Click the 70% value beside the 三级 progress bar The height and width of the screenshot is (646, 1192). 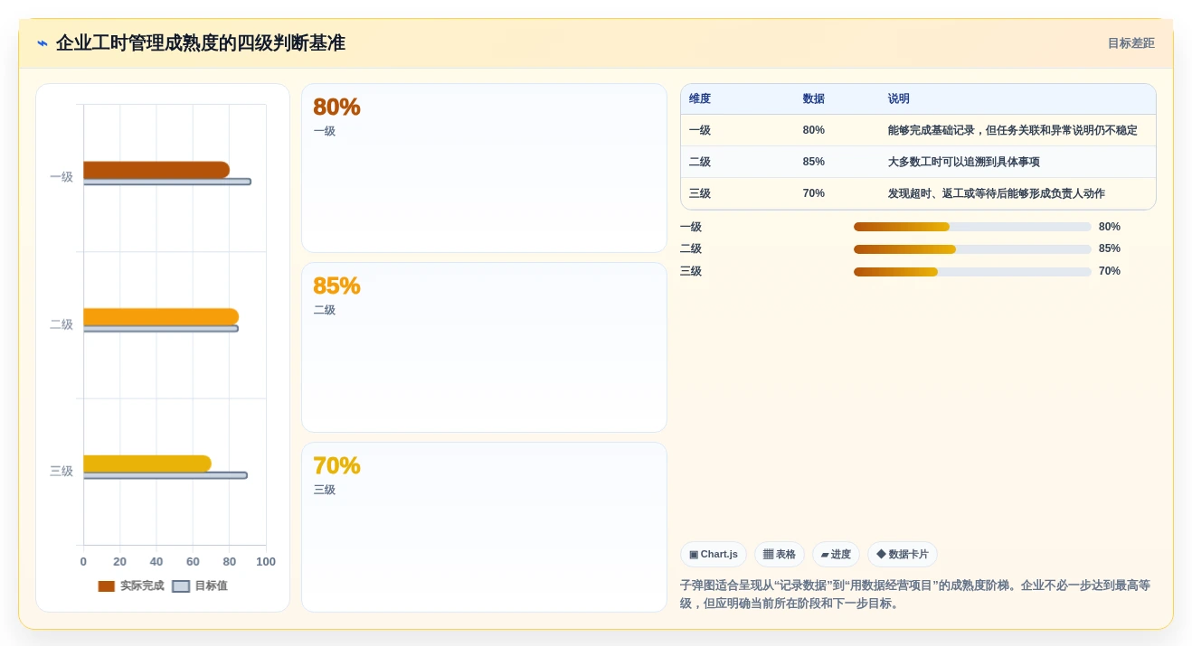tap(1110, 271)
